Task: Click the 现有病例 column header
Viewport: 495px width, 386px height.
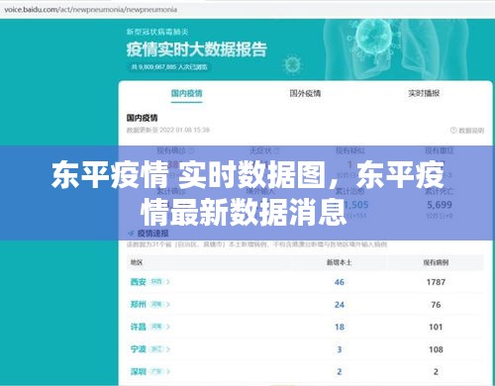Action: (436, 262)
